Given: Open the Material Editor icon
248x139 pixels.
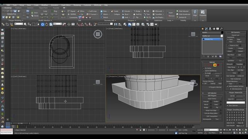Looking at the screenshot, I should pos(143,24).
